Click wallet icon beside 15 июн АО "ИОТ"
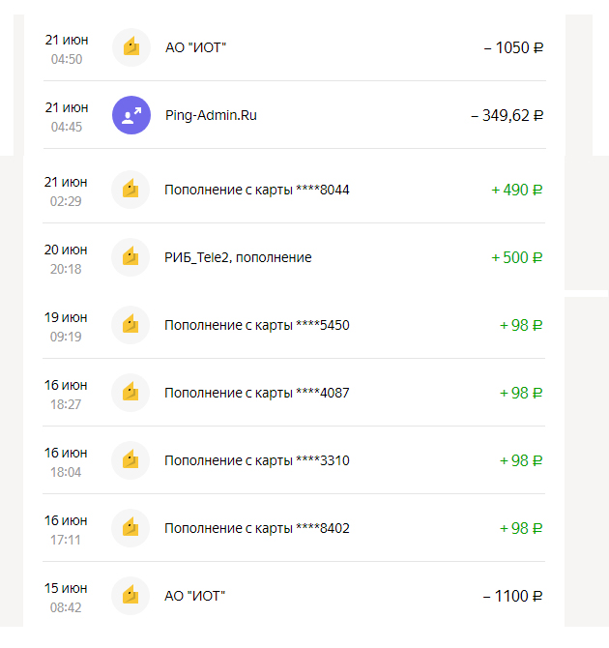The height and width of the screenshot is (648, 609). click(x=130, y=596)
